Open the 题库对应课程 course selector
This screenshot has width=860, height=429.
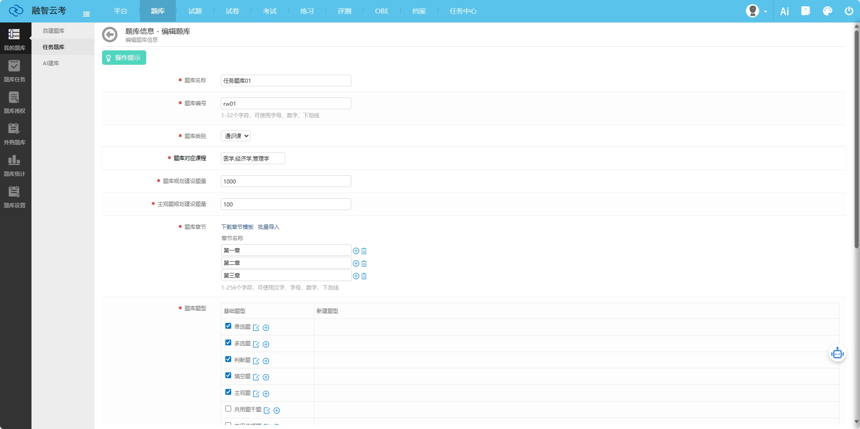(252, 158)
